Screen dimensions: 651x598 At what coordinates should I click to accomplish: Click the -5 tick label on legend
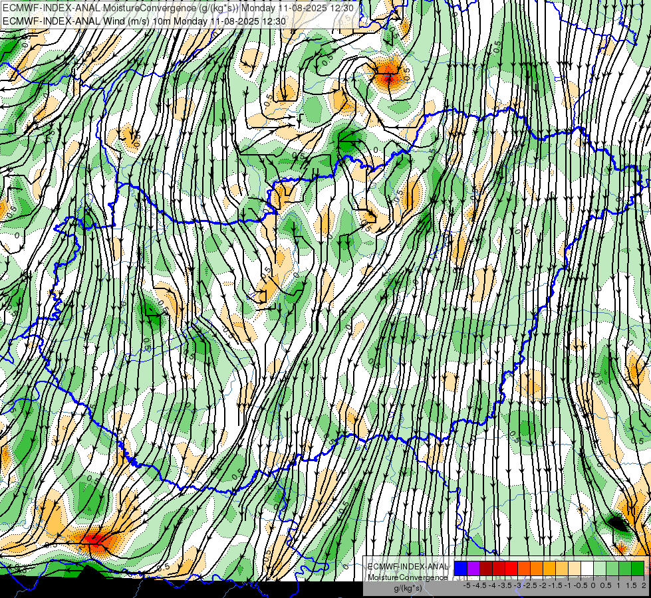[x=467, y=585]
